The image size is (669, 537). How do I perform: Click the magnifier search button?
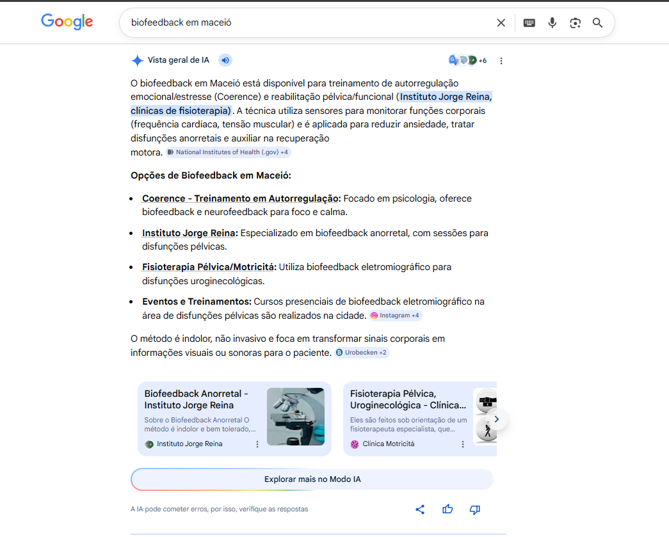click(x=597, y=22)
